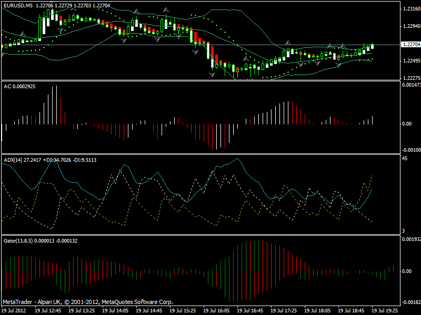This screenshot has width=421, height=315.
Task: Click the 19 Jul 14:05 time label
Action: click(x=115, y=311)
